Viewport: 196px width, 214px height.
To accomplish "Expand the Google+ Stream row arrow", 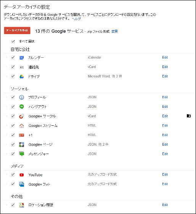I will tap(6, 125).
